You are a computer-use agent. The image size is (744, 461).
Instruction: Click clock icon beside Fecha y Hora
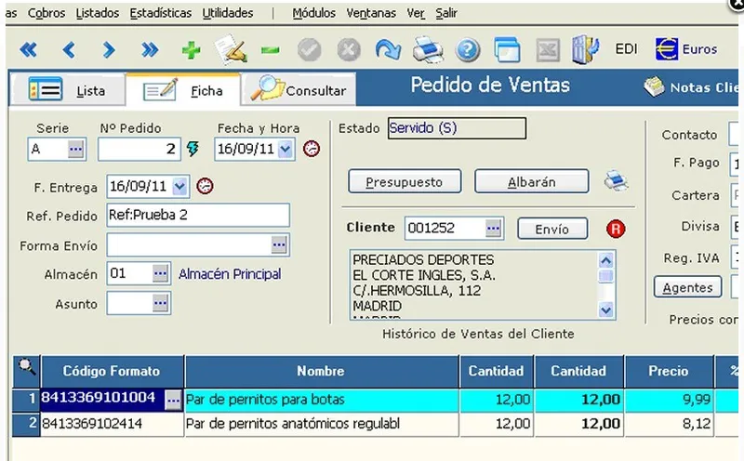click(x=312, y=149)
